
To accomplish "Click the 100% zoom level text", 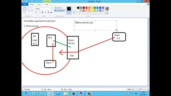I will click(129, 90).
